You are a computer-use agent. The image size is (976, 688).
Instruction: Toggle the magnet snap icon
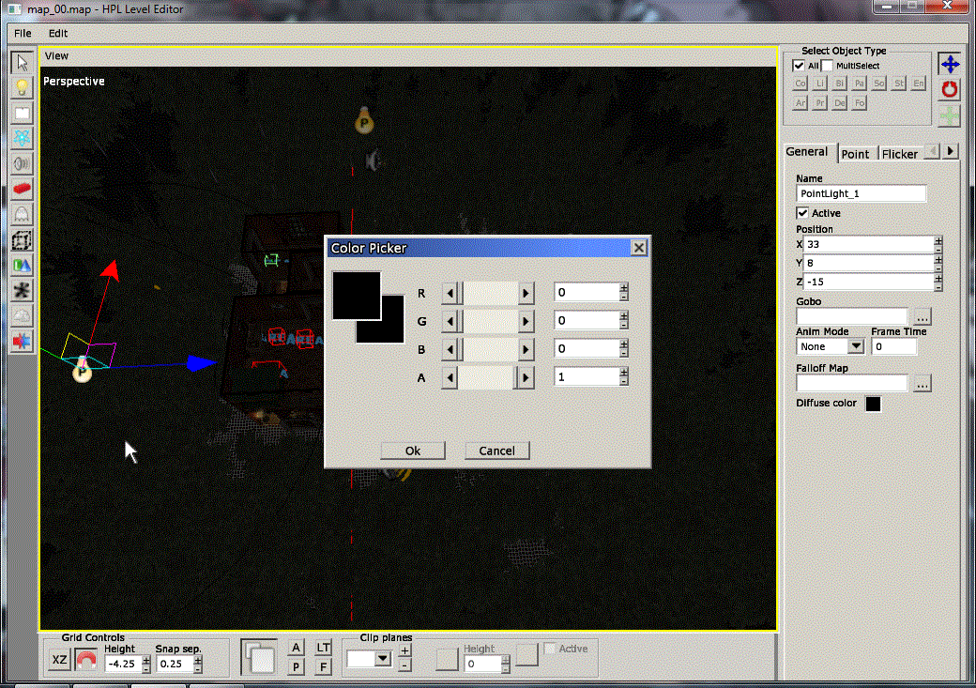pyautogui.click(x=86, y=661)
